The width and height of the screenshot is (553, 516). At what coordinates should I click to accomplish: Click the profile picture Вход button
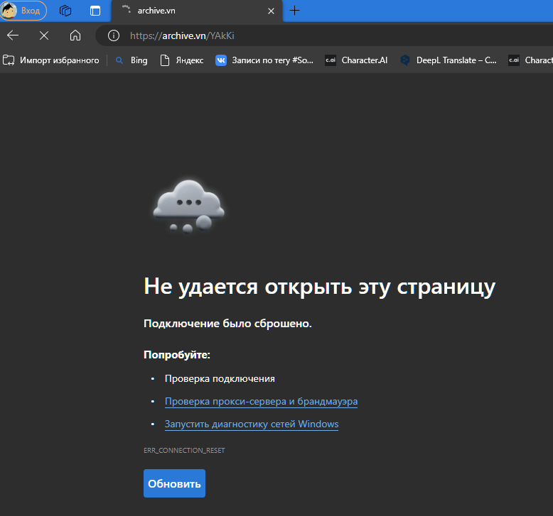pyautogui.click(x=24, y=11)
